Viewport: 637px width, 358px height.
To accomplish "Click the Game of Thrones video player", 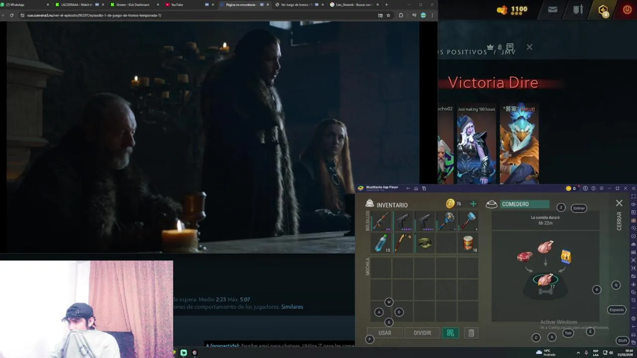I will [213, 137].
